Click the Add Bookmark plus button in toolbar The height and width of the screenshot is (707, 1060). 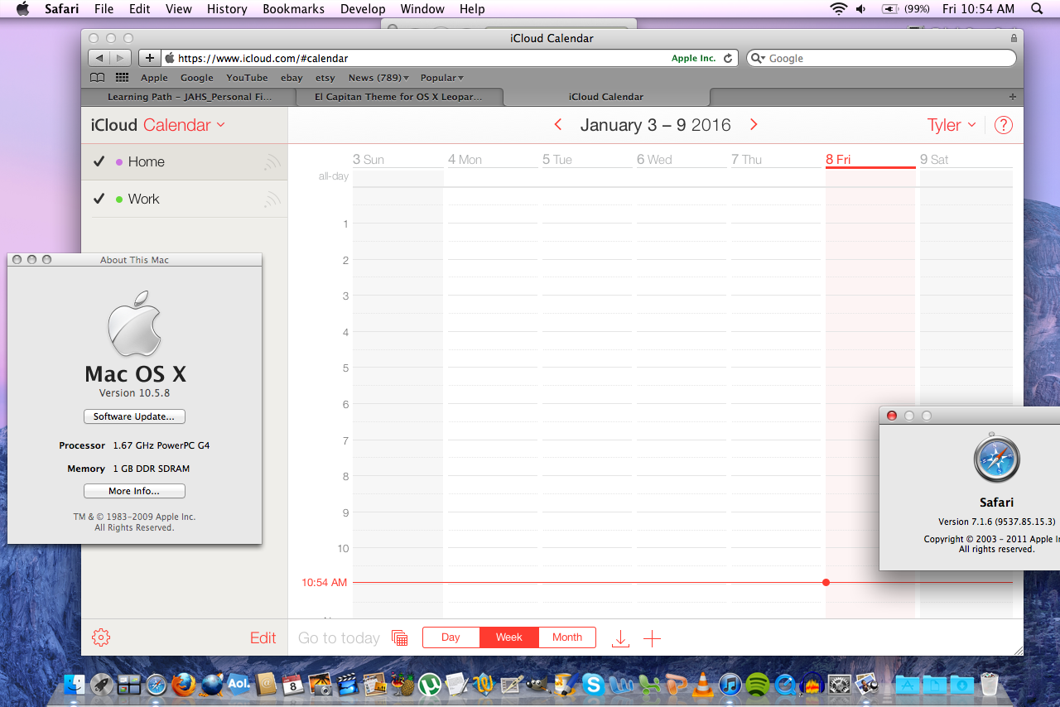pos(149,59)
